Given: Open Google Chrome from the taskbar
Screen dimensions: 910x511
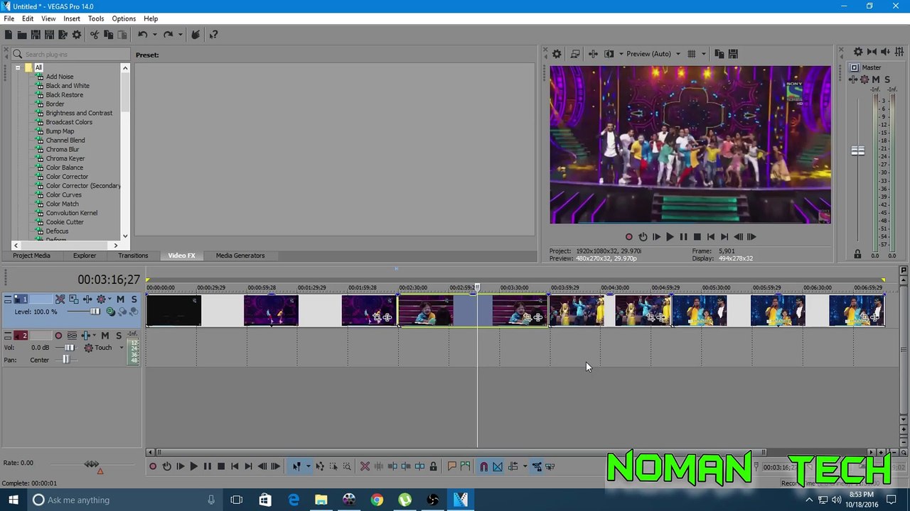Looking at the screenshot, I should tap(377, 500).
